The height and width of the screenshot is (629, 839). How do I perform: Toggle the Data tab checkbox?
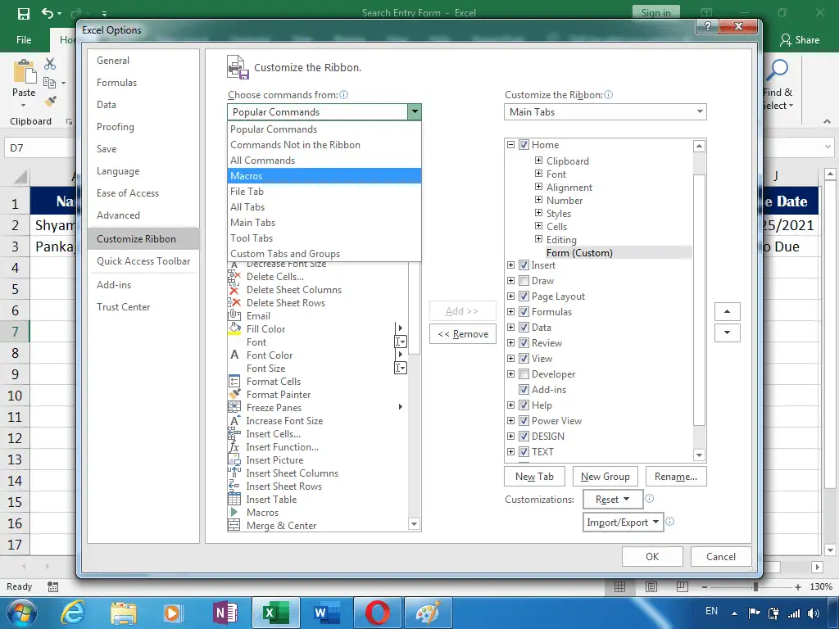pos(524,327)
